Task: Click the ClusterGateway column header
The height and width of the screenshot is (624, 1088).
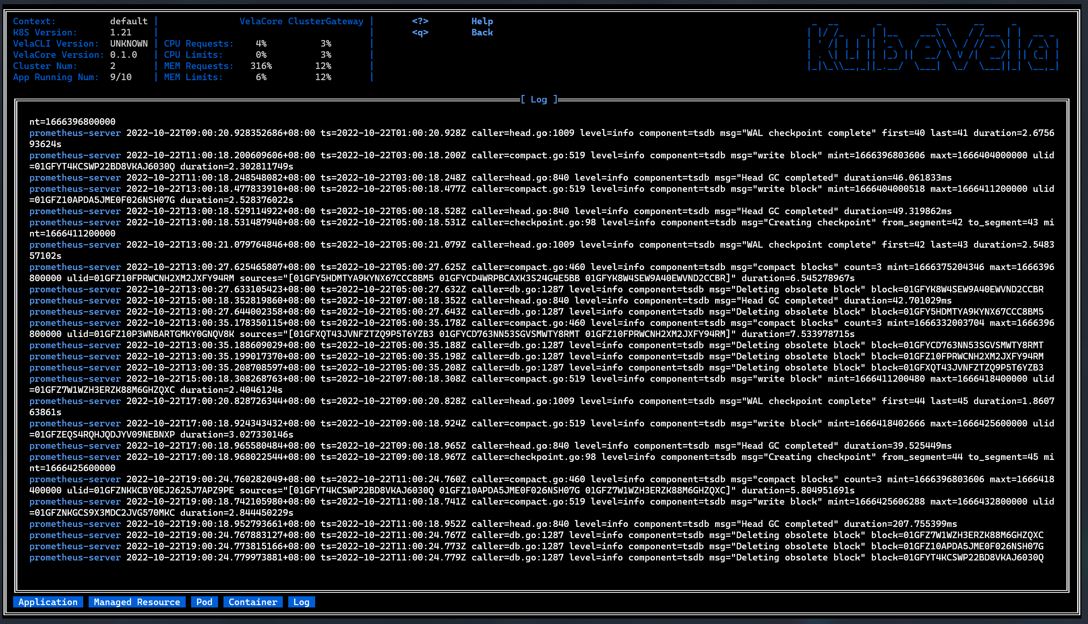Action: [x=326, y=21]
